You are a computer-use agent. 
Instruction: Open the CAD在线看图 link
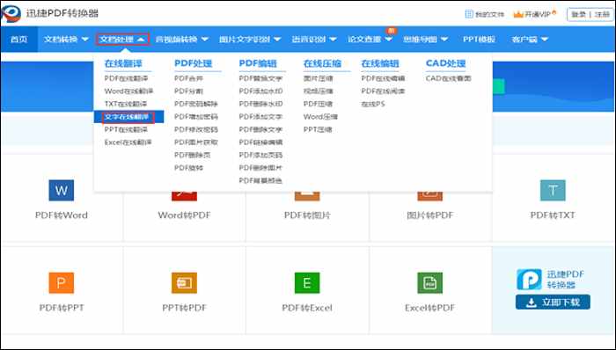click(x=448, y=78)
